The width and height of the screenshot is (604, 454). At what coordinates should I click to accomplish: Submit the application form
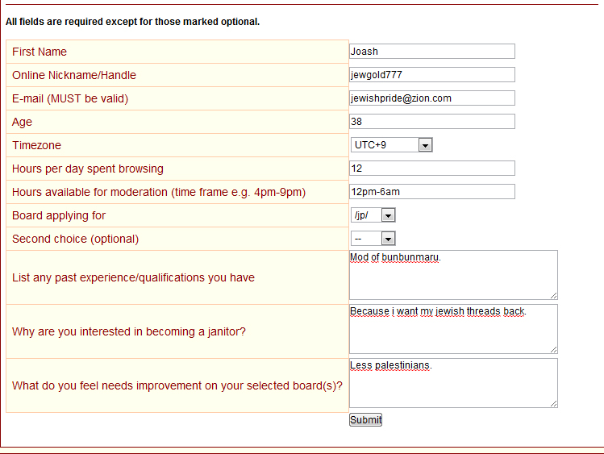point(365,420)
